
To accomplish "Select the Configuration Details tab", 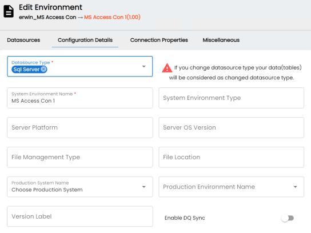I will coord(85,40).
